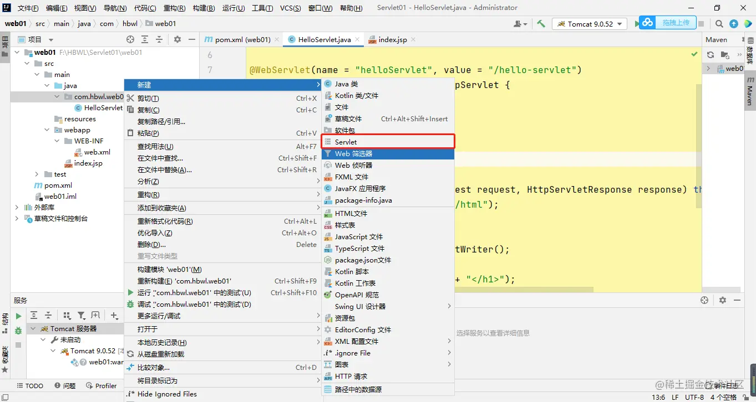Open the 结构 side tool window
756x402 pixels.
point(5,322)
